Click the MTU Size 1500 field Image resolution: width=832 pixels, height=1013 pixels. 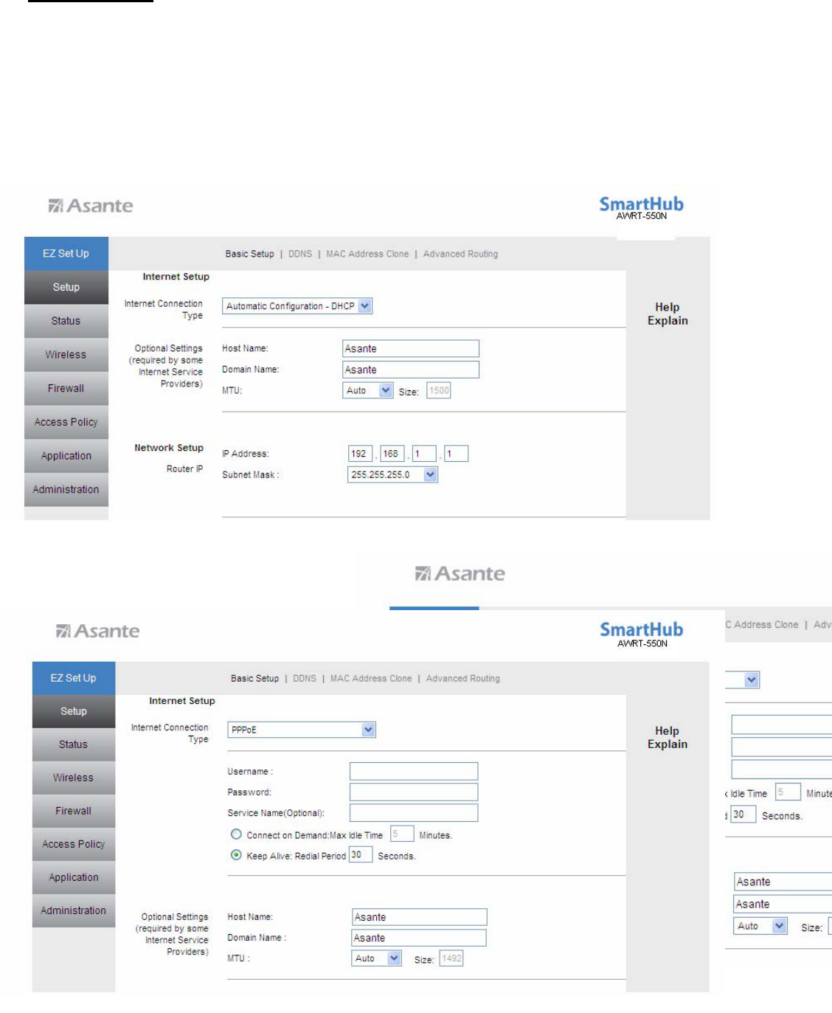point(439,390)
